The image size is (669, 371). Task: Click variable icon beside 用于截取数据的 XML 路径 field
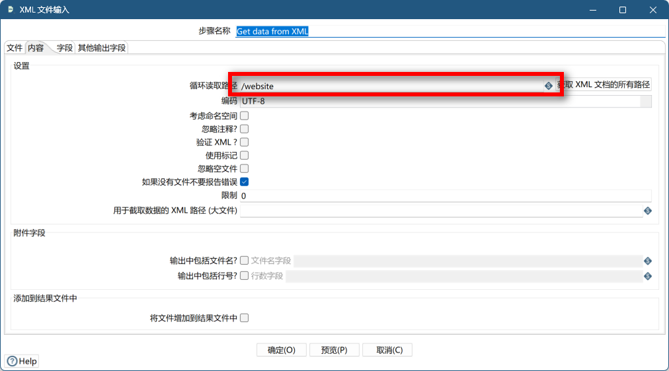[648, 211]
